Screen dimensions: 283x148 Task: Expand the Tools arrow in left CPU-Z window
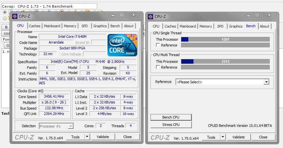point(87,137)
